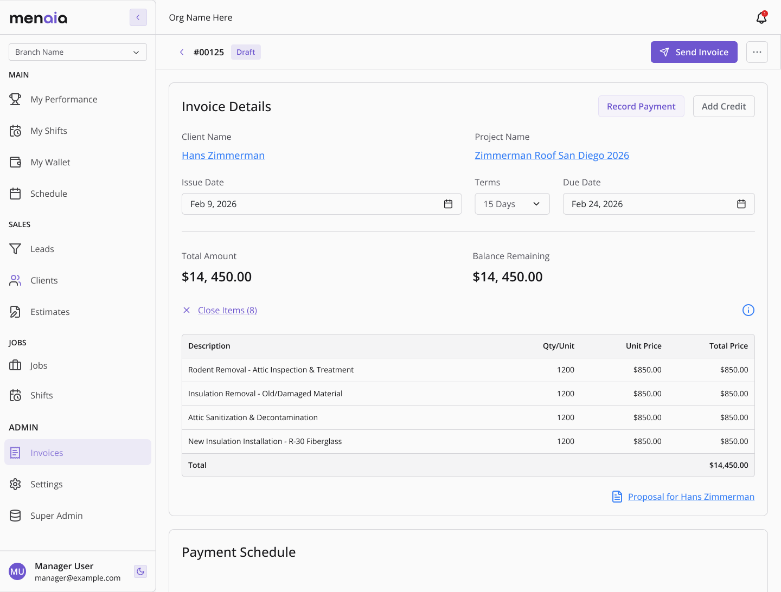The width and height of the screenshot is (781, 592).
Task: Click the Draft status badge
Action: pos(246,52)
